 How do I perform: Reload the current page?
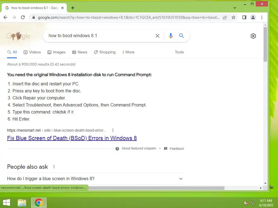click(x=23, y=17)
